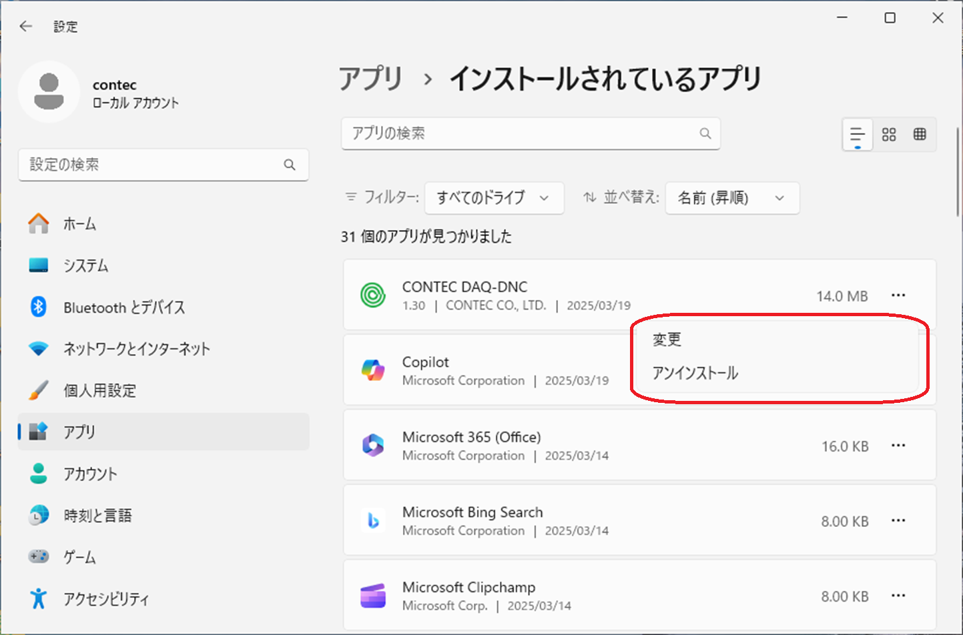
Task: Click the Copilot app name
Action: click(425, 362)
